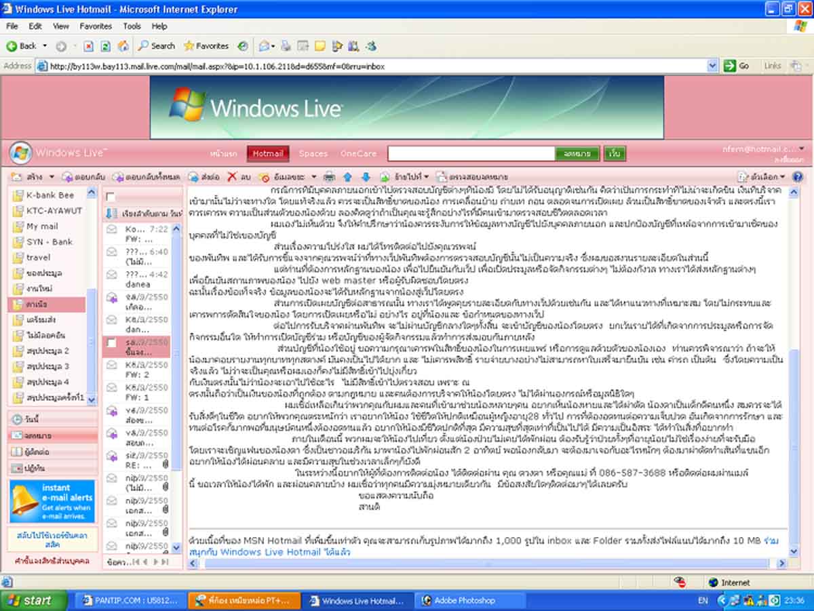814x611 pixels.
Task: Tick the highlighted message's checkbox
Action: [x=111, y=343]
